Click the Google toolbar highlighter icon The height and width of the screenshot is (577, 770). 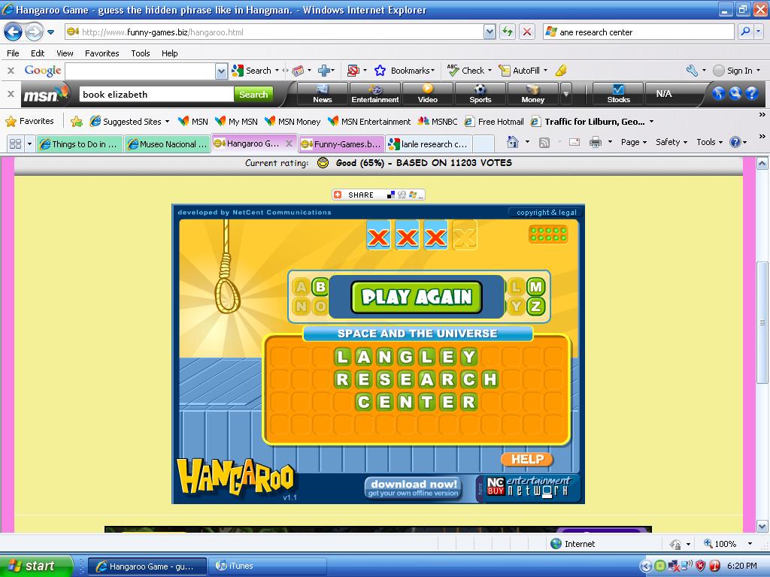click(x=561, y=71)
